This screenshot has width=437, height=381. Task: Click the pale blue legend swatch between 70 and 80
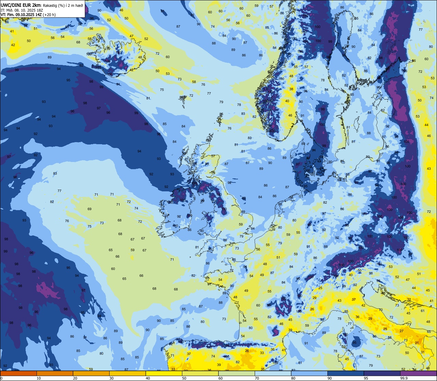[273, 373]
